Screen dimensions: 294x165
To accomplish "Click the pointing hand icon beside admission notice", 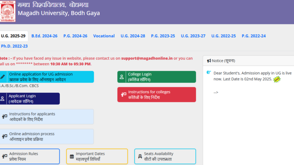I will point(209,72).
